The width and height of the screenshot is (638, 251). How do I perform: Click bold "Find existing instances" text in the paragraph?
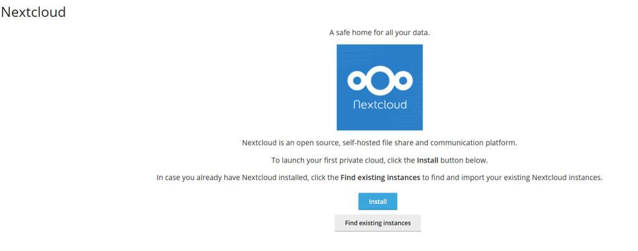coord(380,178)
